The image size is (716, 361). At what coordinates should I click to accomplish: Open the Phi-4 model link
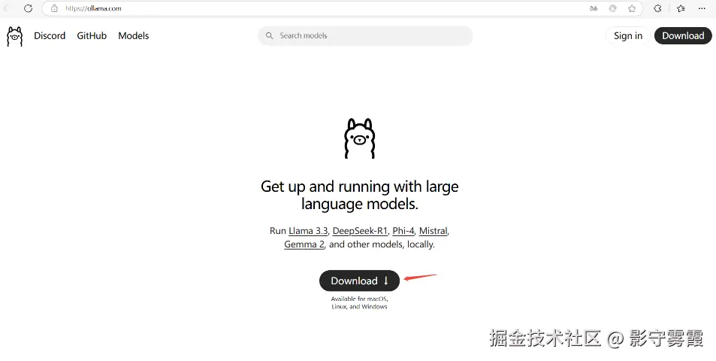pos(403,231)
